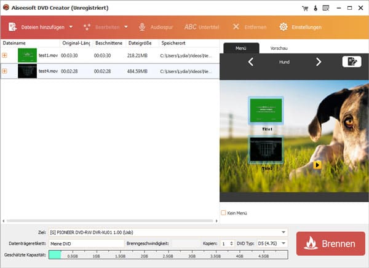Go to previous menu template arrow
This screenshot has height=268, width=369.
(251, 62)
